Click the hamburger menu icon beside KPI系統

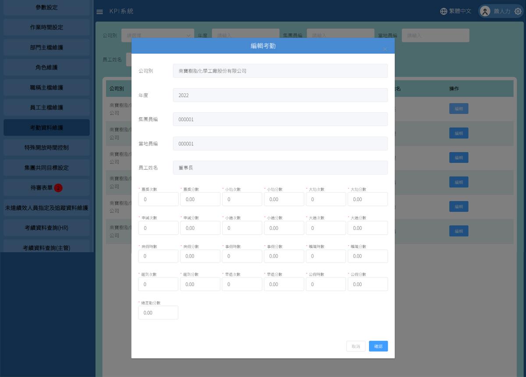[100, 11]
